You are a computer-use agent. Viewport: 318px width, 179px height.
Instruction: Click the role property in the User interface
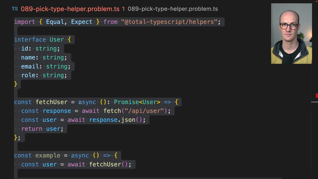click(28, 76)
